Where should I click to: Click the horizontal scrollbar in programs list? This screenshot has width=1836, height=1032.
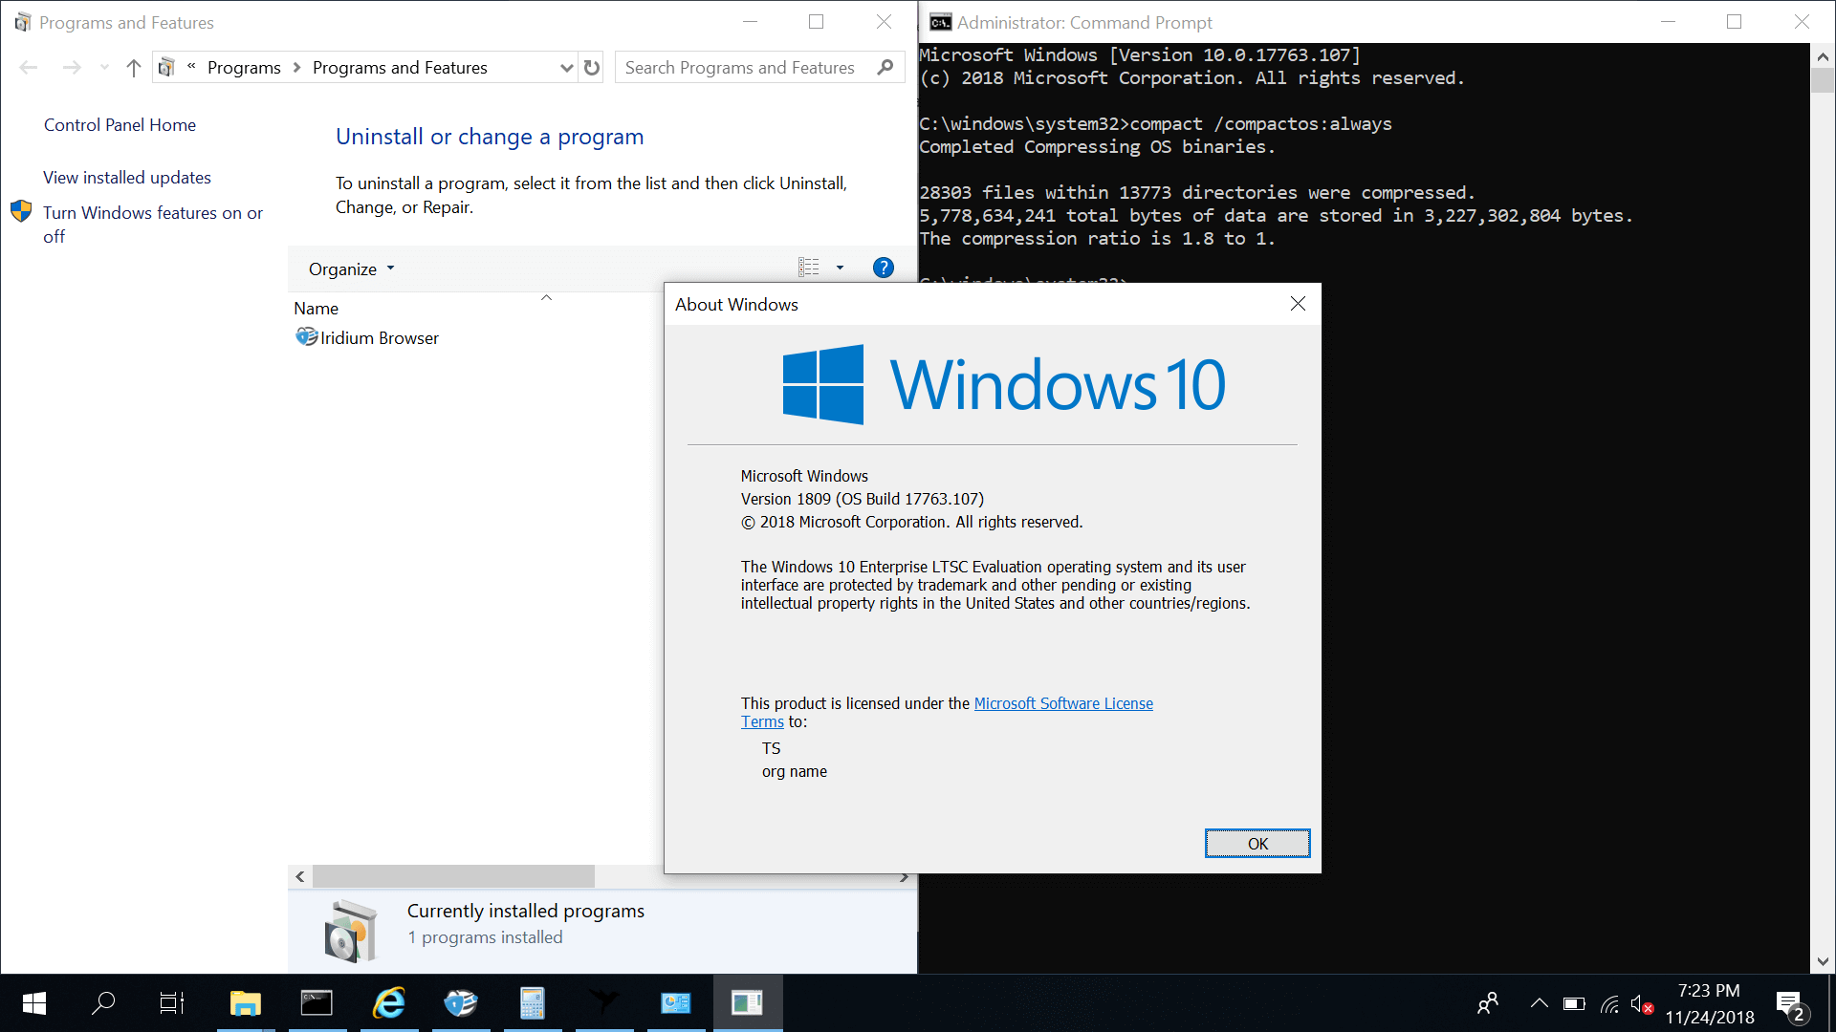pos(453,876)
